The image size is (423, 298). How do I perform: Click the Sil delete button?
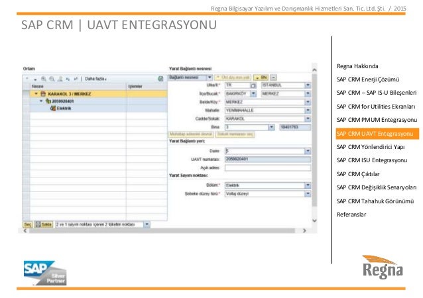coord(261,77)
